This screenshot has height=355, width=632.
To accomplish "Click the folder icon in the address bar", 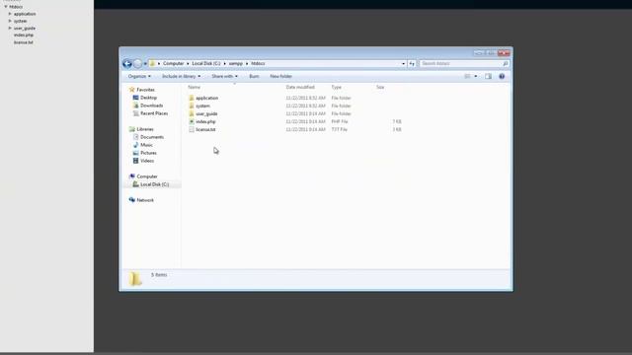I will (152, 63).
